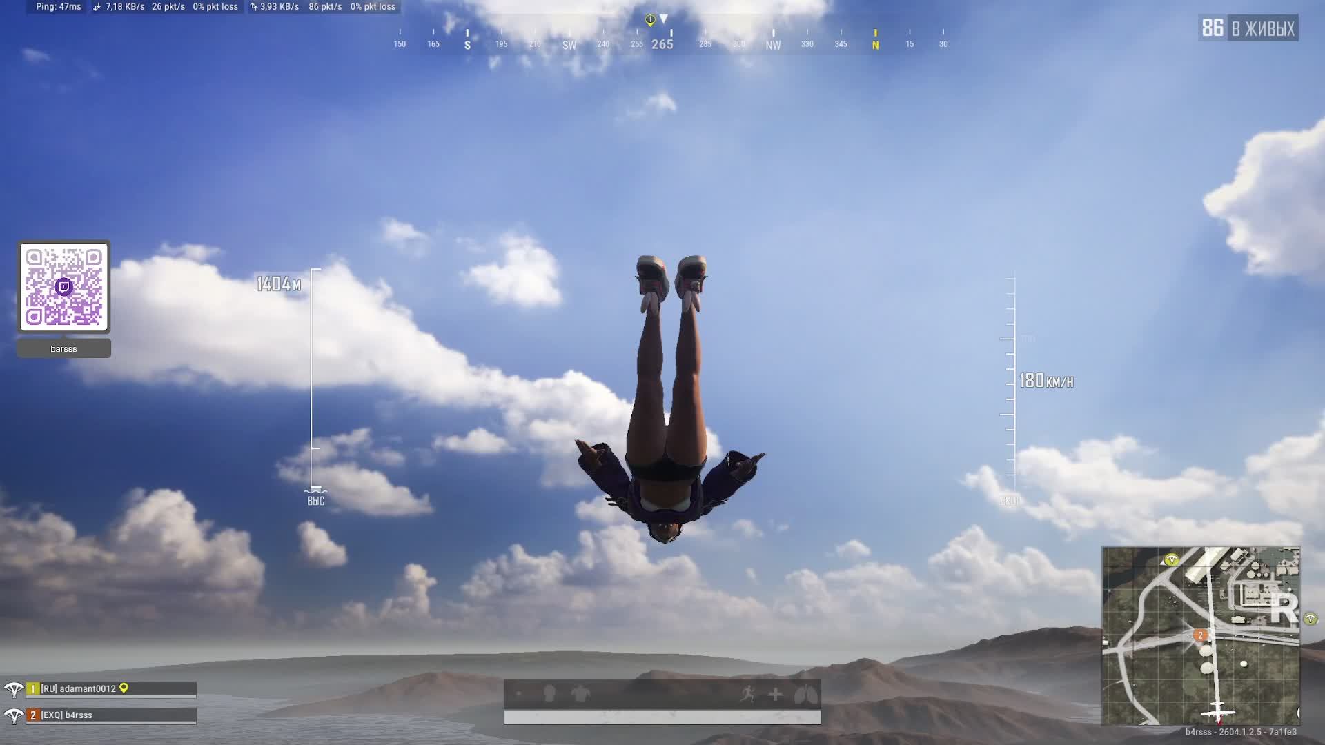
Task: Click yellow marker pin on compass
Action: point(650,20)
